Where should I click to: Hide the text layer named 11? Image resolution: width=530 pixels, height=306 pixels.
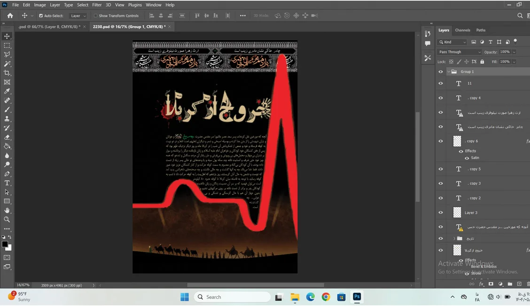click(x=440, y=83)
